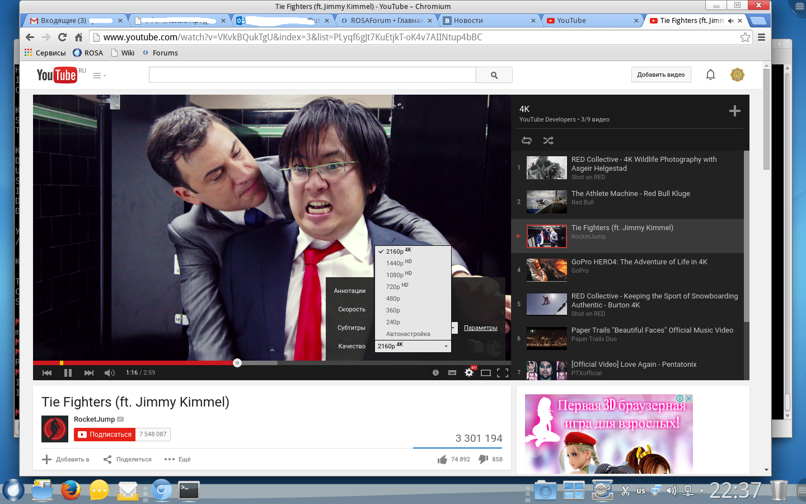Reload the current YouTube page
This screenshot has width=806, height=504.
click(62, 38)
